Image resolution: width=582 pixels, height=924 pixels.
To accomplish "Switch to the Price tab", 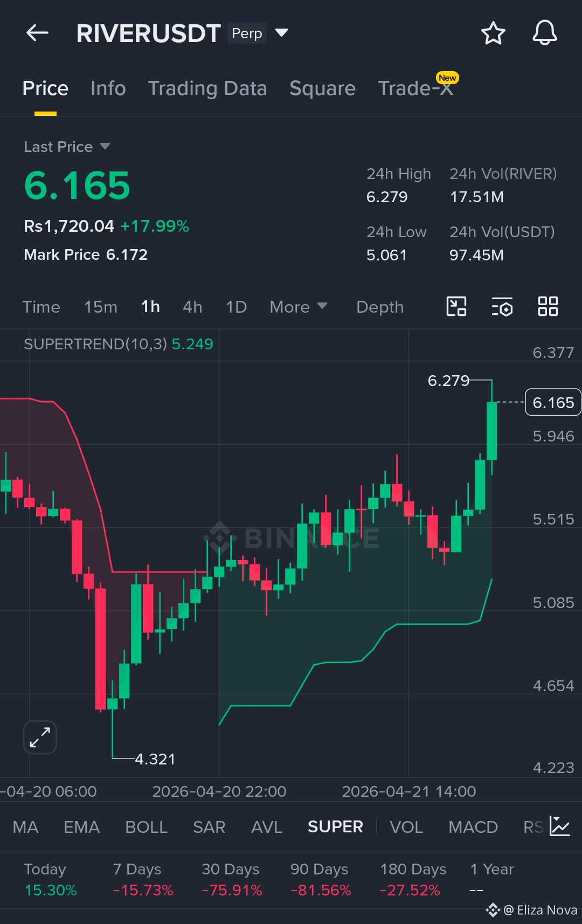I will (45, 88).
